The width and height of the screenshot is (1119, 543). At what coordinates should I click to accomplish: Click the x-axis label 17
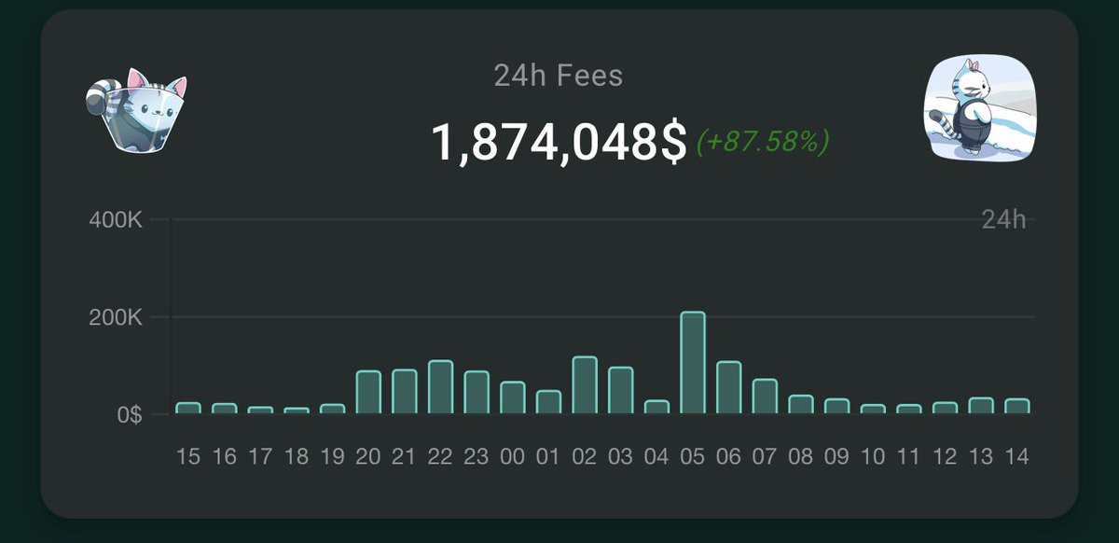tap(260, 457)
